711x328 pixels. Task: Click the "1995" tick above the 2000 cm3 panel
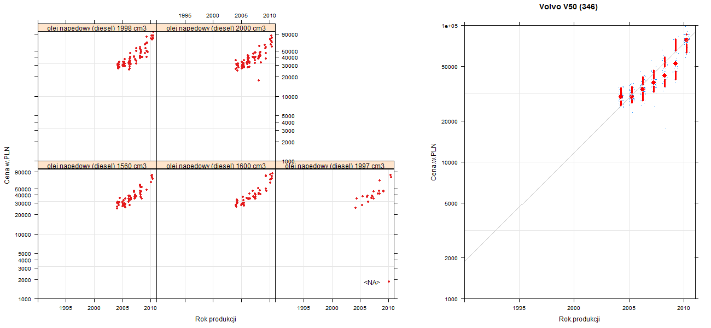(185, 15)
